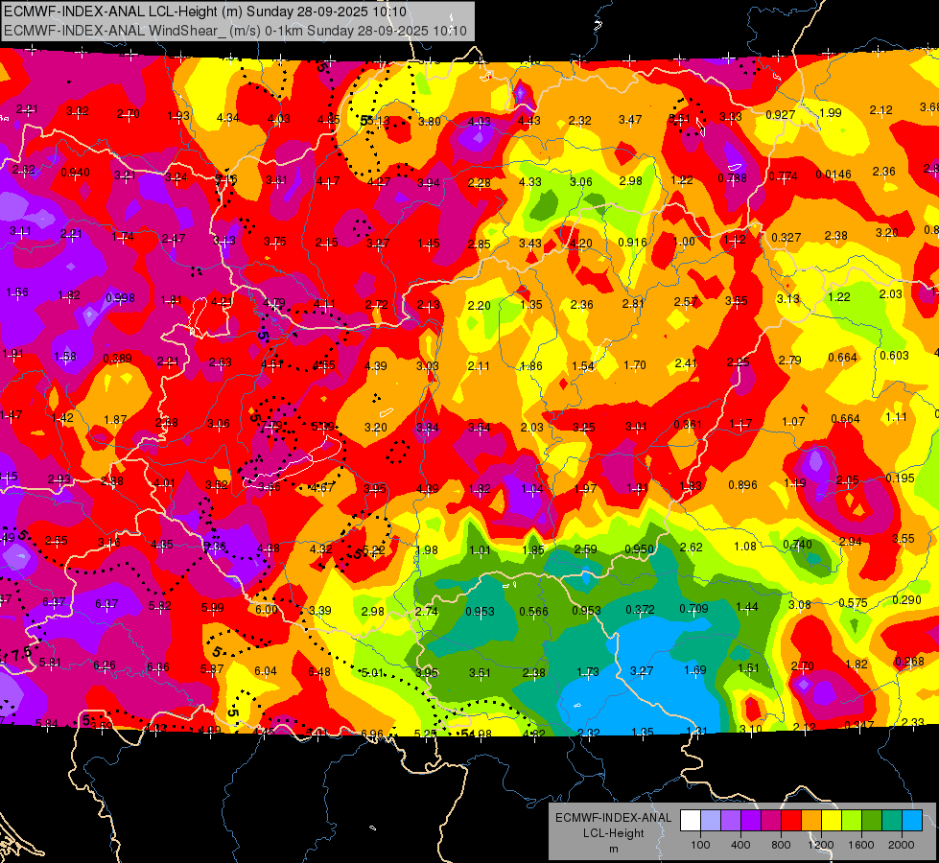Image resolution: width=939 pixels, height=863 pixels.
Task: Click the wind shear value 0.566
Action: click(x=533, y=612)
